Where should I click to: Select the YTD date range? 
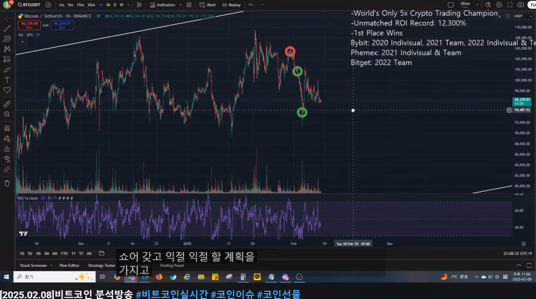64,253
